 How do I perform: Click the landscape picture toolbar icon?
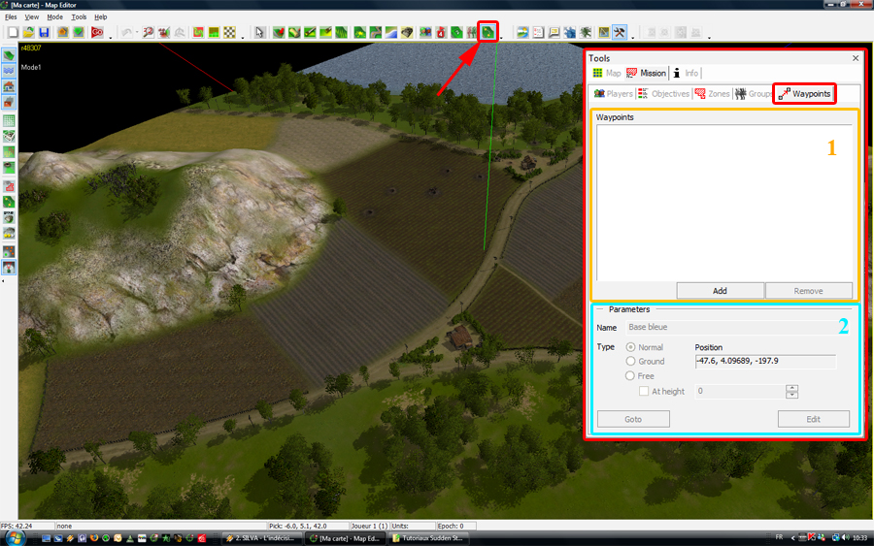click(x=522, y=32)
